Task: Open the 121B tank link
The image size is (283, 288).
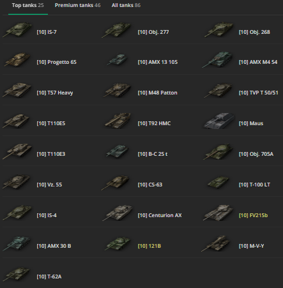Action: coord(149,246)
